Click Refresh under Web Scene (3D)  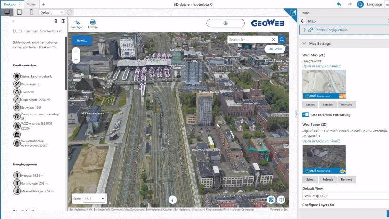point(328,179)
